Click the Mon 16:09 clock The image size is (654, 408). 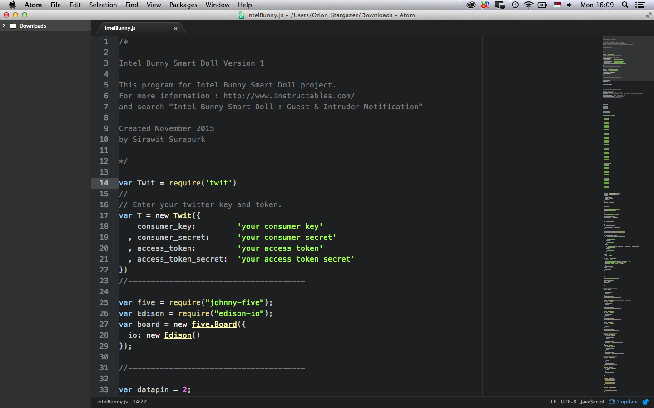click(x=597, y=5)
